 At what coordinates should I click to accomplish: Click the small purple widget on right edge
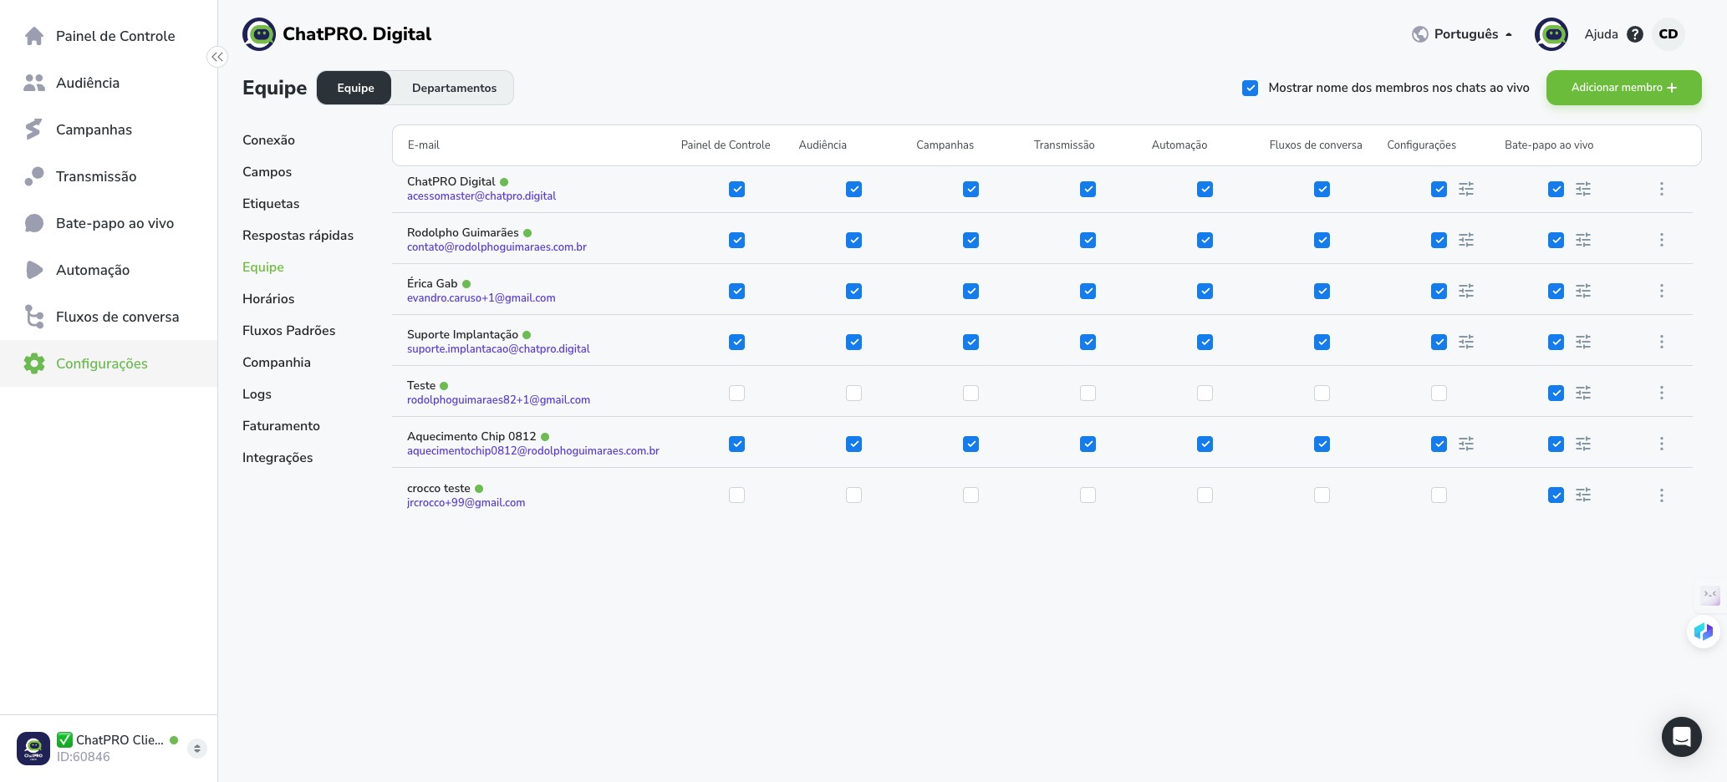click(1710, 595)
